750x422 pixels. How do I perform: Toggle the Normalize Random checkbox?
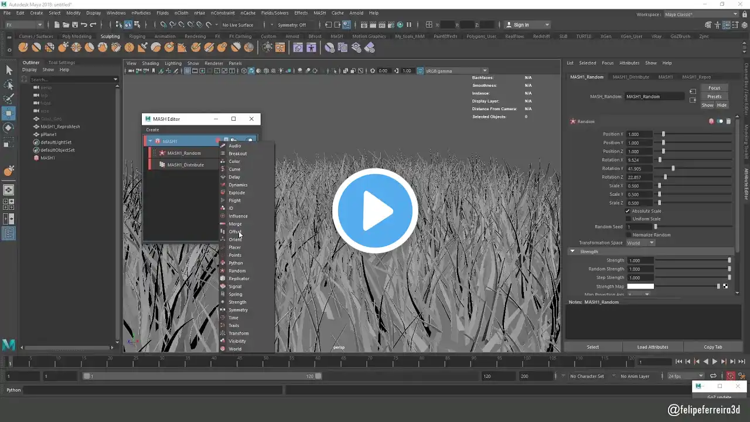(x=628, y=235)
